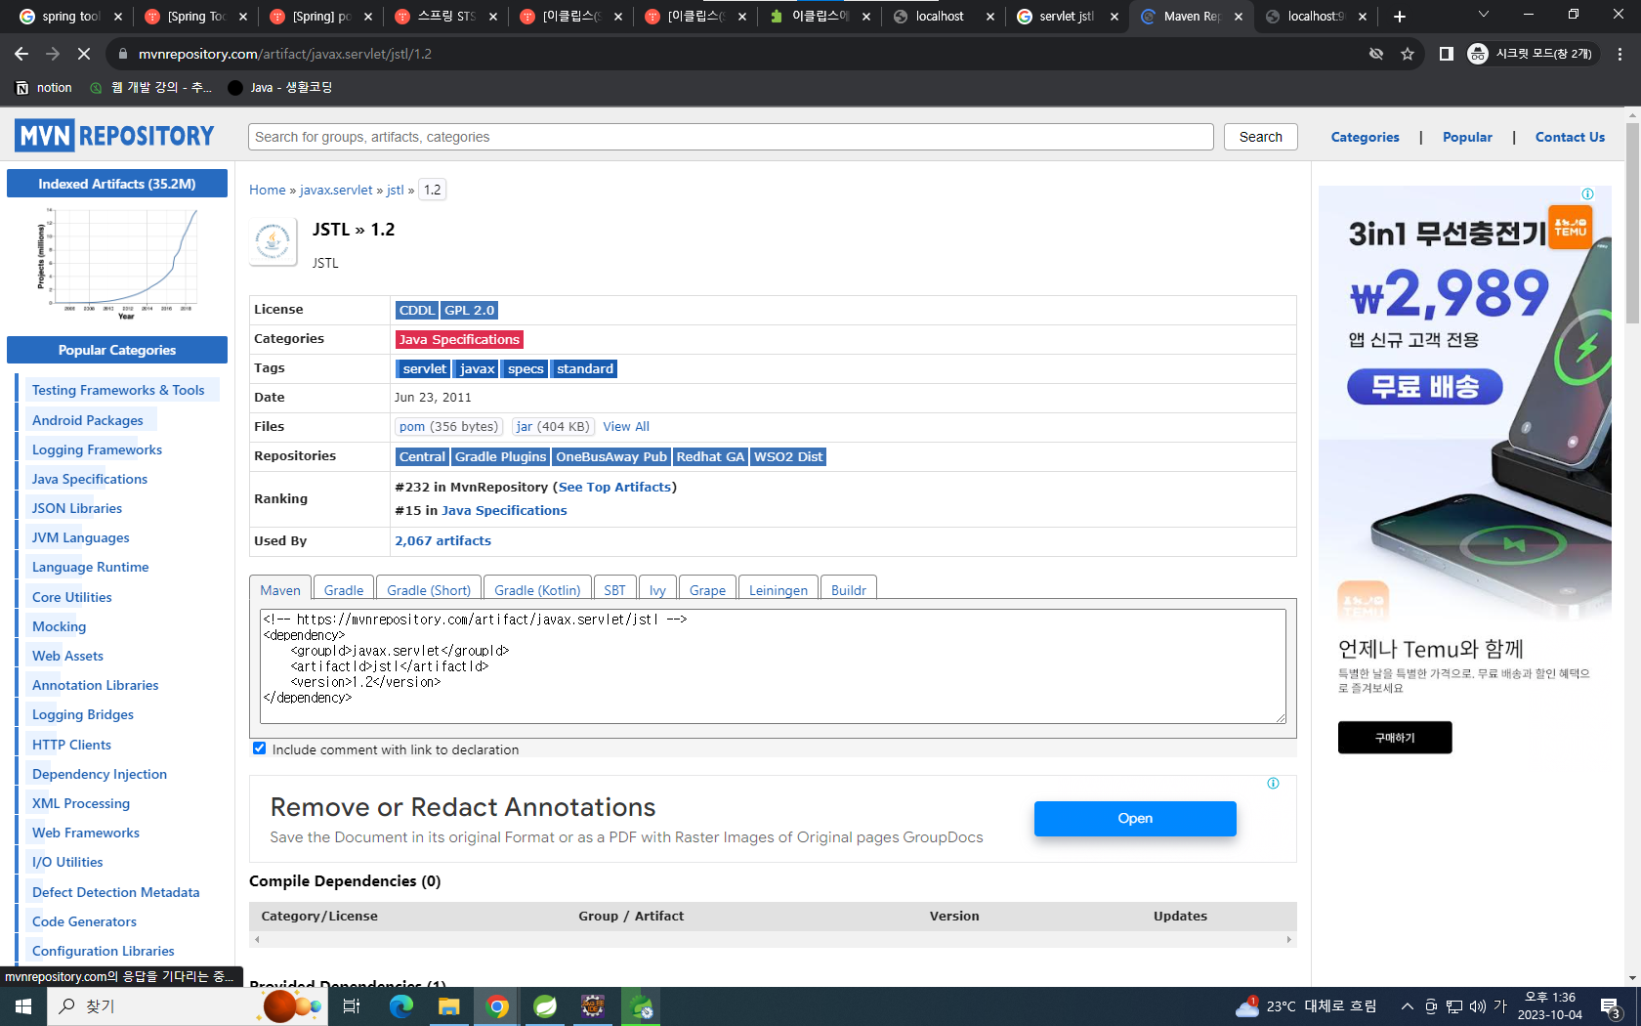Viewport: 1641px width, 1026px height.
Task: Open the Contact Us link
Action: pyautogui.click(x=1570, y=137)
